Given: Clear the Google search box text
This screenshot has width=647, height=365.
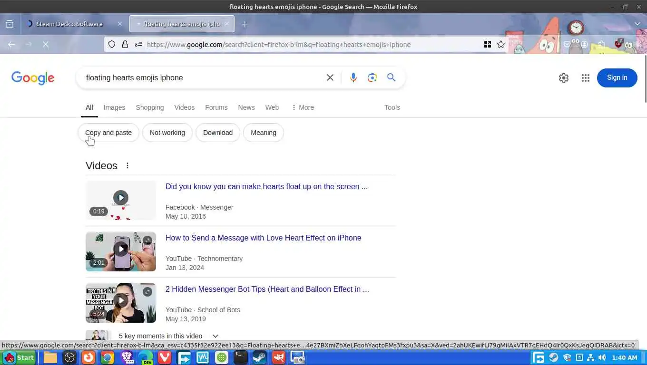Looking at the screenshot, I should 330,77.
